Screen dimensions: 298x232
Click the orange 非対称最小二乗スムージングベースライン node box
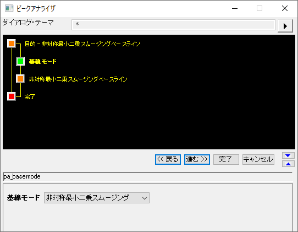pos(20,79)
